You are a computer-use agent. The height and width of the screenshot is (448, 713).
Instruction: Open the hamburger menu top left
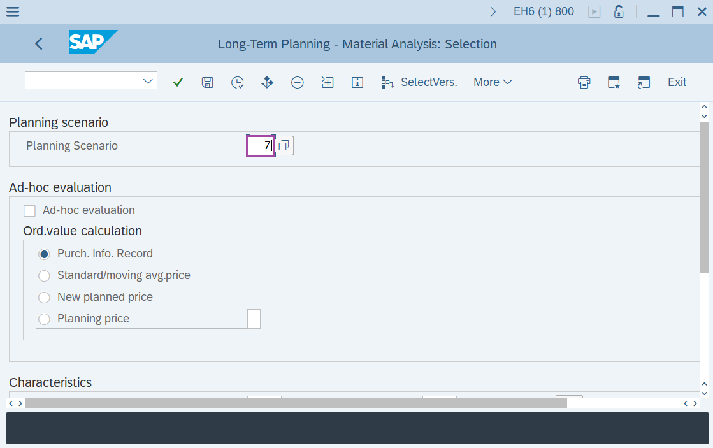click(12, 11)
